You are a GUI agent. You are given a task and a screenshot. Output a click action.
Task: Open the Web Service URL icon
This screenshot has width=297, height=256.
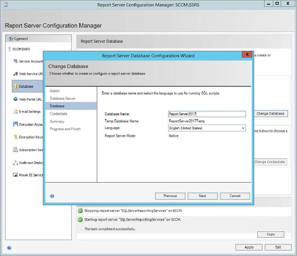click(x=16, y=74)
